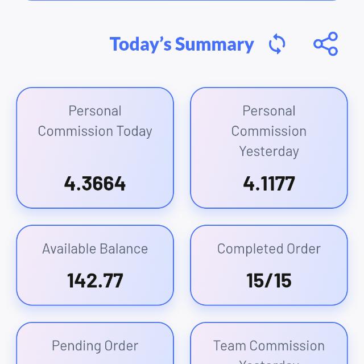Tap the 4.1177 commission value

click(x=269, y=184)
